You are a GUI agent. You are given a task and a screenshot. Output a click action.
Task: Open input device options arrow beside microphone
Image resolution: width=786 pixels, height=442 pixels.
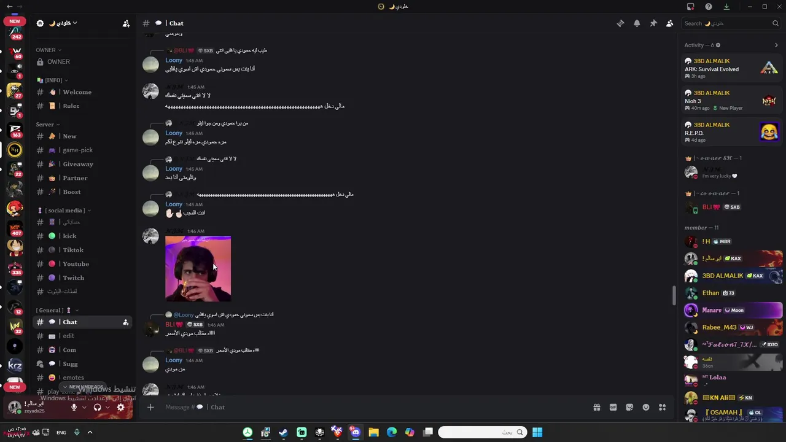point(84,408)
